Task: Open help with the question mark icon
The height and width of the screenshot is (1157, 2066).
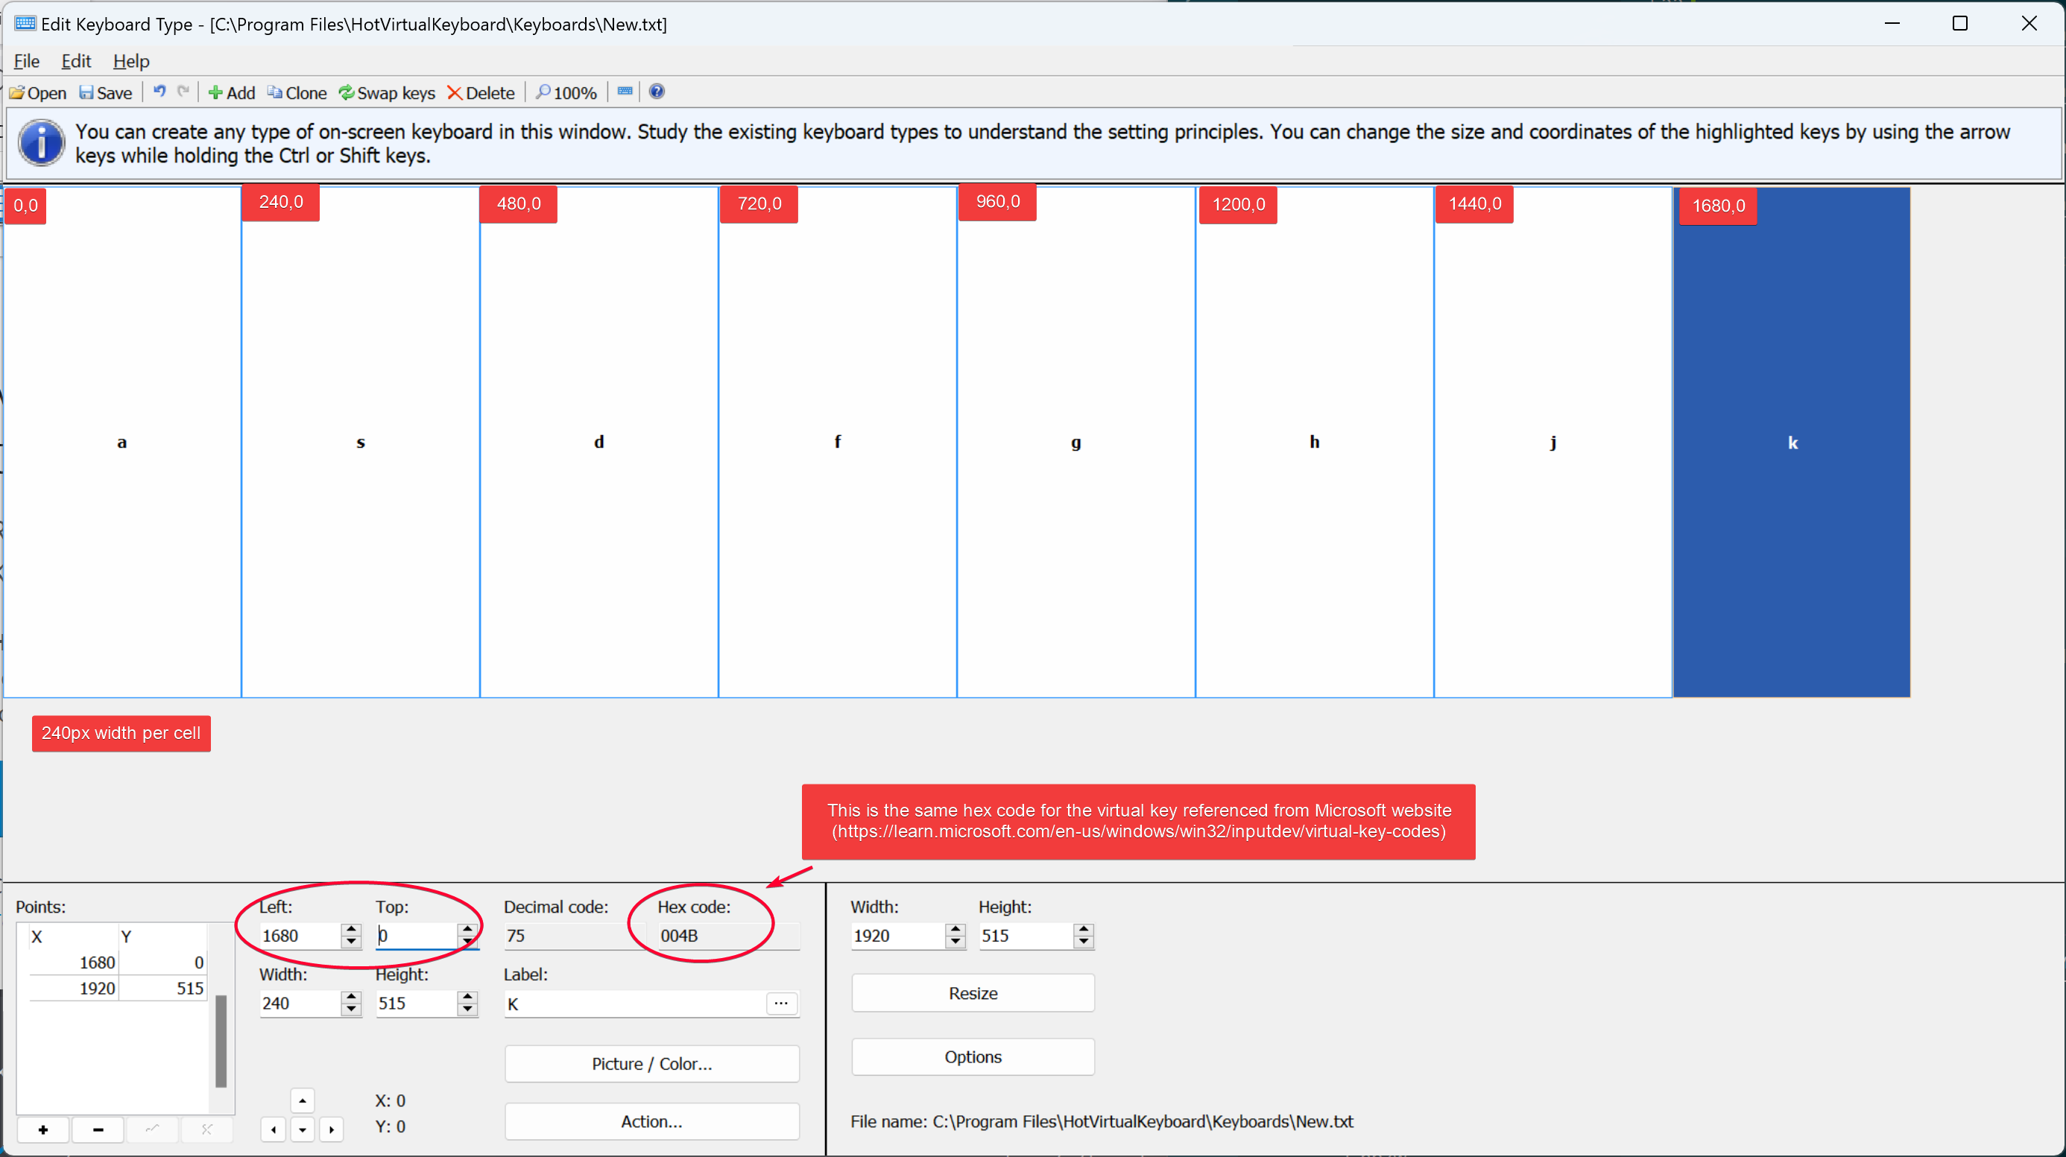Action: tap(657, 92)
